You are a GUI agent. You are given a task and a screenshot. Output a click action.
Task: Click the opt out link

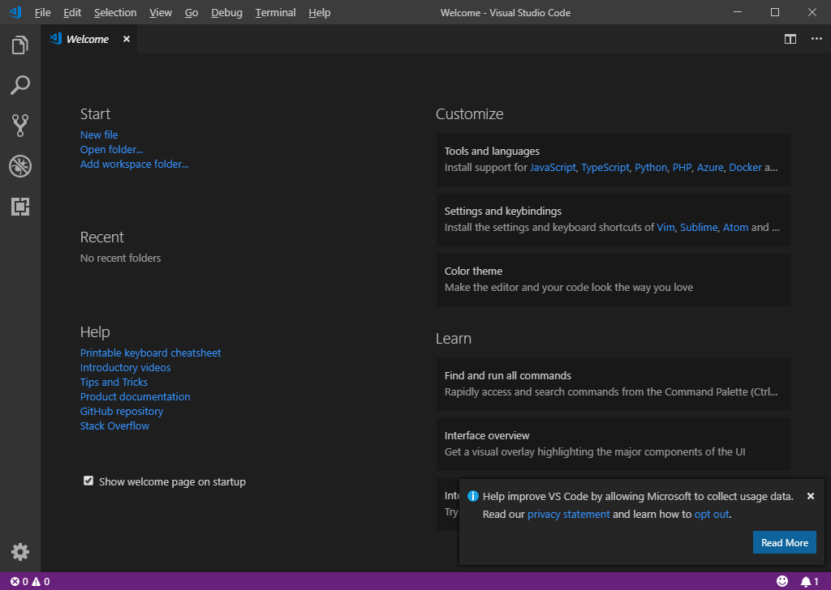pyautogui.click(x=712, y=515)
